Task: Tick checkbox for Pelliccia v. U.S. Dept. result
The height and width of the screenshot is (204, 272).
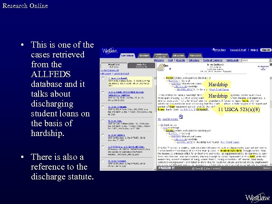Action: coord(103,147)
